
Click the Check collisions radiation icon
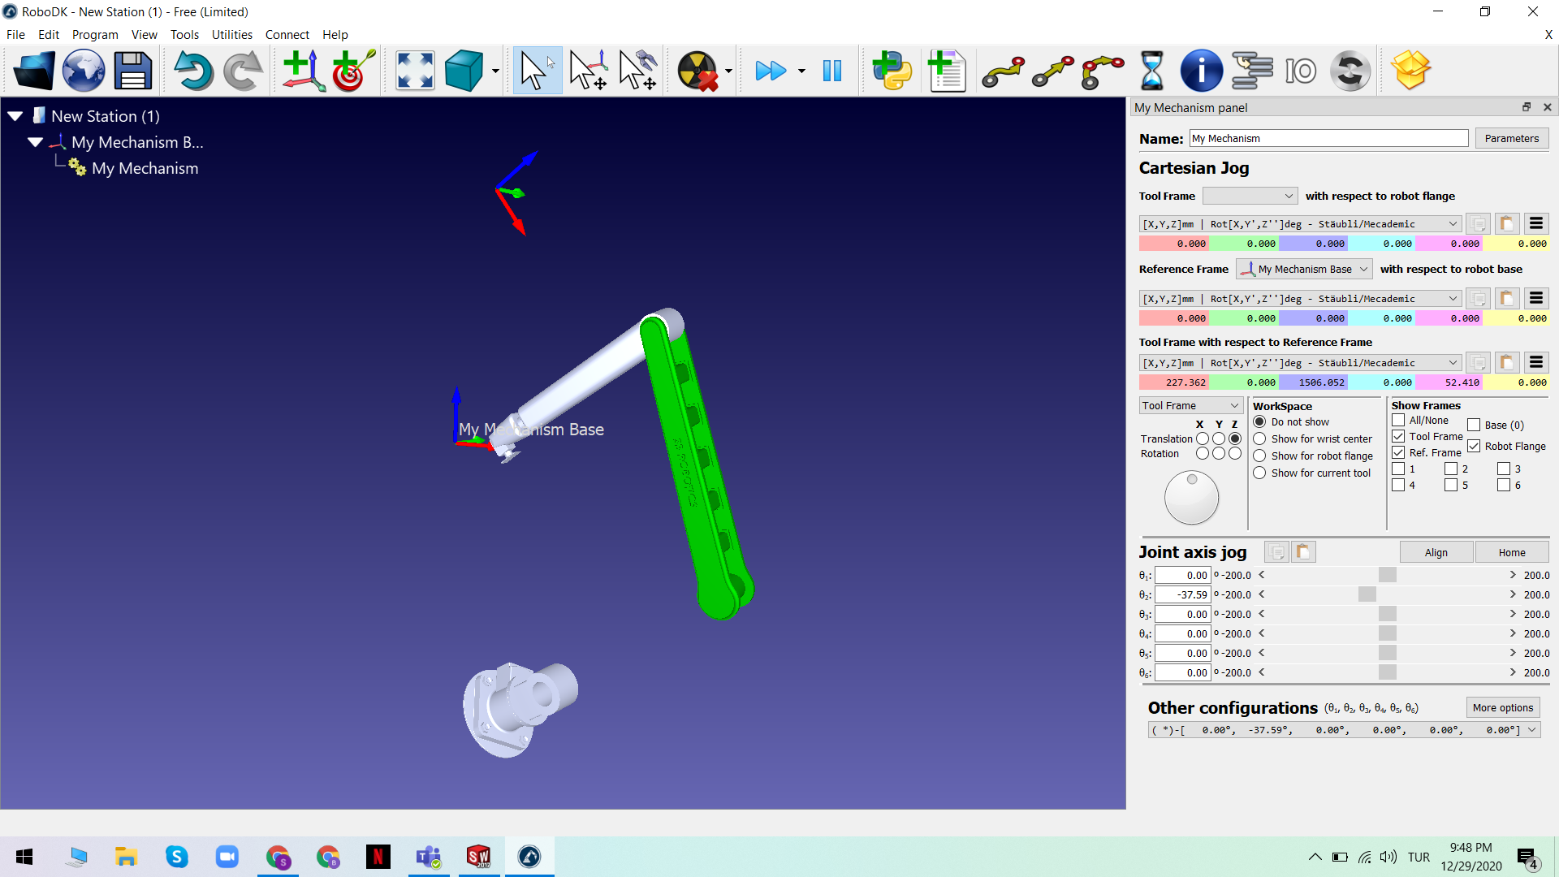click(x=697, y=71)
